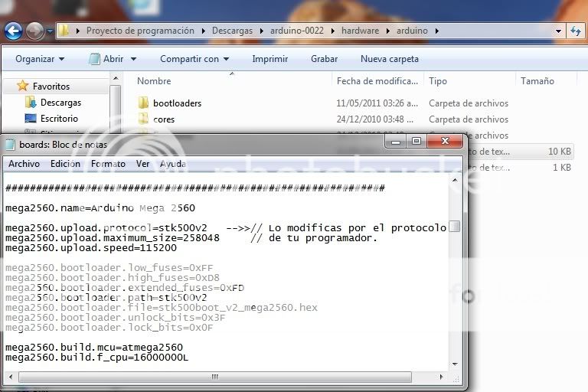The width and height of the screenshot is (588, 392).
Task: Create a folder with 'Nueva carpeta'
Action: click(x=389, y=59)
